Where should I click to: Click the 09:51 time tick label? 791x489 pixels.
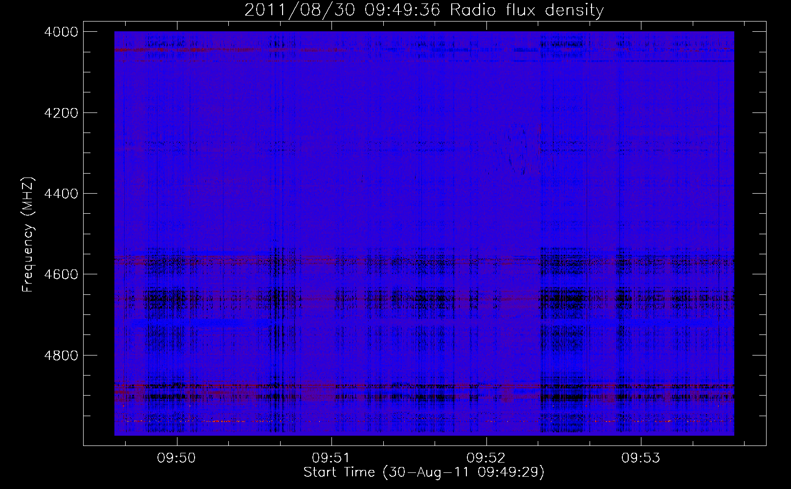click(x=331, y=458)
